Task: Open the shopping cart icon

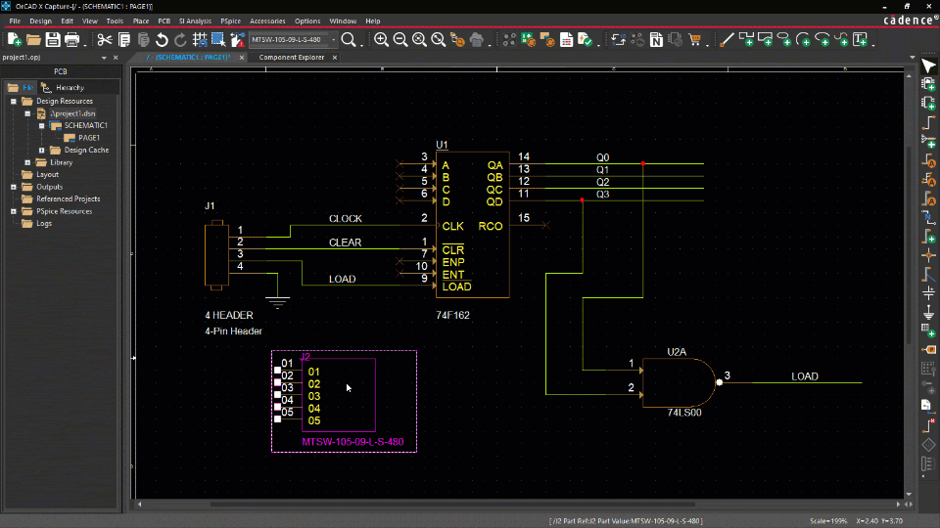Action: (x=695, y=40)
